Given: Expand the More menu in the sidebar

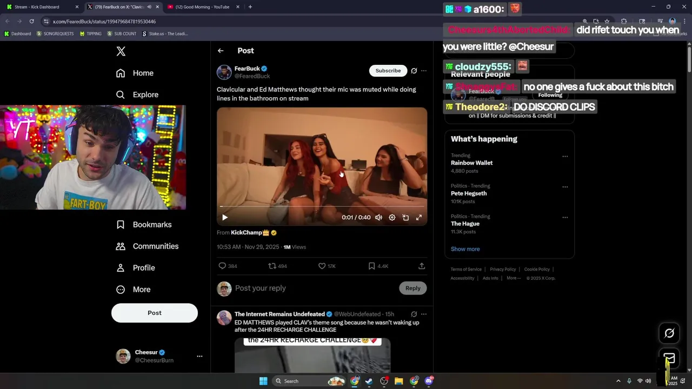Looking at the screenshot, I should point(134,290).
